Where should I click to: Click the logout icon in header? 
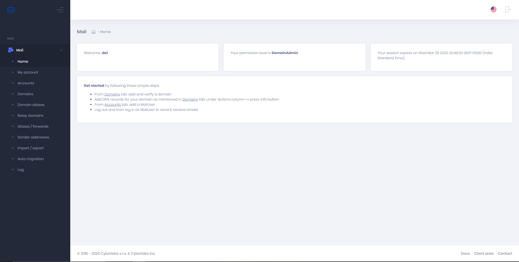[x=508, y=9]
